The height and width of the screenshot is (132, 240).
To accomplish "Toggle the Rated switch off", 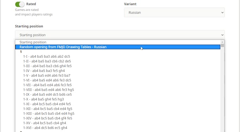I will point(20,4).
